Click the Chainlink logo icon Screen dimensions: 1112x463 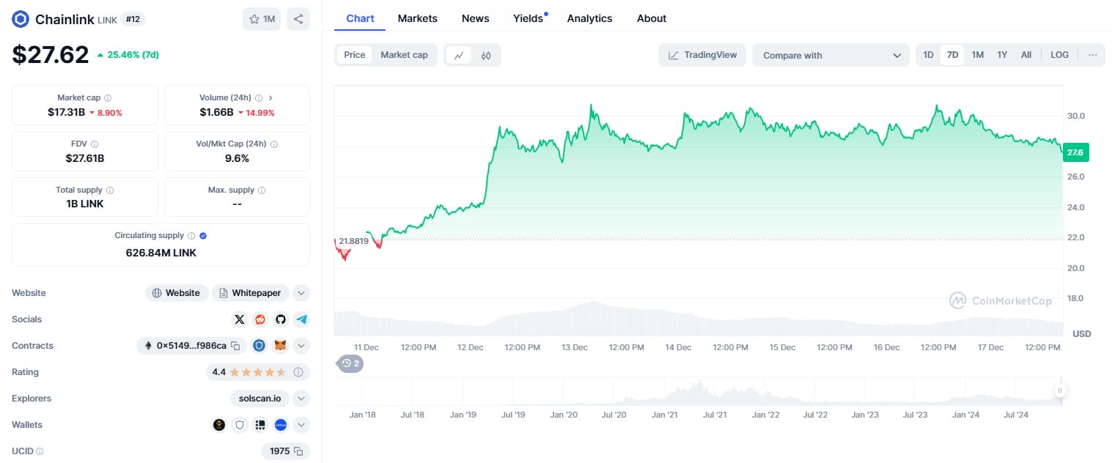point(21,19)
